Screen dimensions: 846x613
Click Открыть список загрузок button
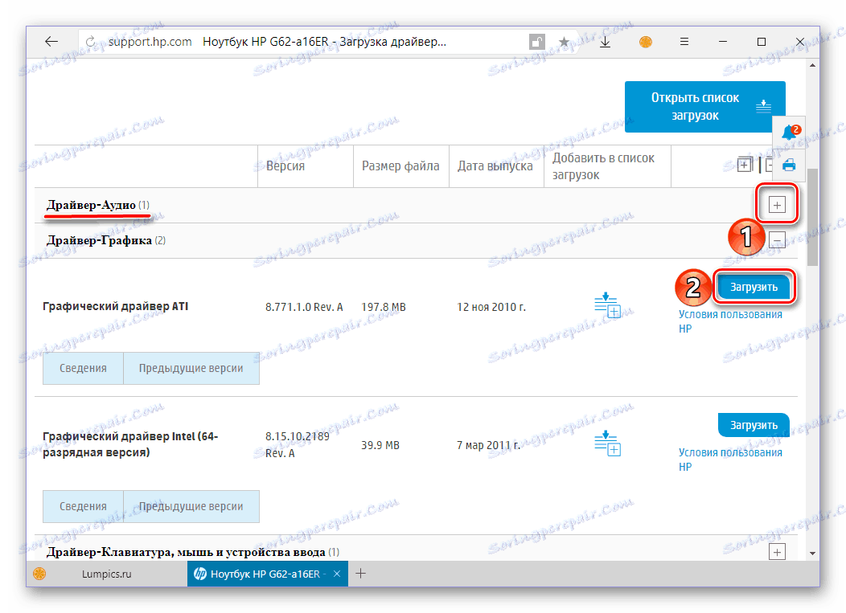point(704,107)
